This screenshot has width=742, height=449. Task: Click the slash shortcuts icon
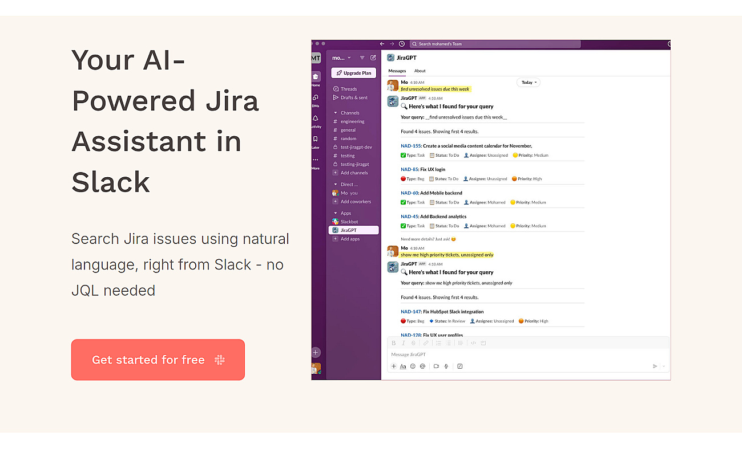(x=460, y=366)
